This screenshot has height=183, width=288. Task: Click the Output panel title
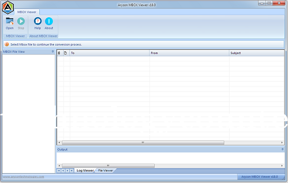click(62, 150)
